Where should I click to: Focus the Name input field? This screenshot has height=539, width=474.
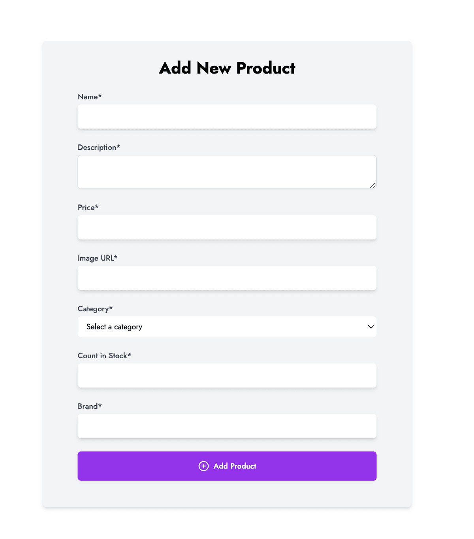pyautogui.click(x=227, y=117)
